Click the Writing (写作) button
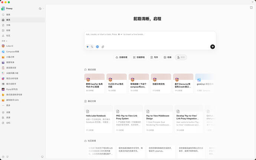 click(x=154, y=57)
